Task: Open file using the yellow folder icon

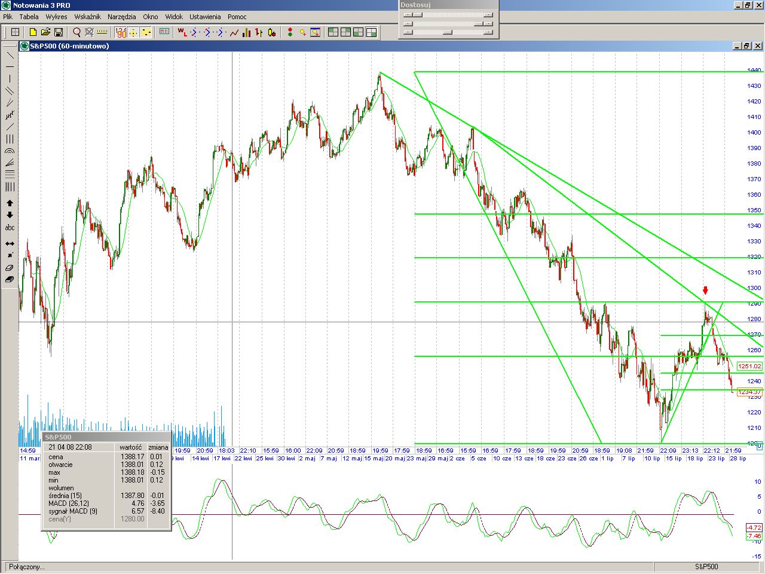Action: pos(45,32)
